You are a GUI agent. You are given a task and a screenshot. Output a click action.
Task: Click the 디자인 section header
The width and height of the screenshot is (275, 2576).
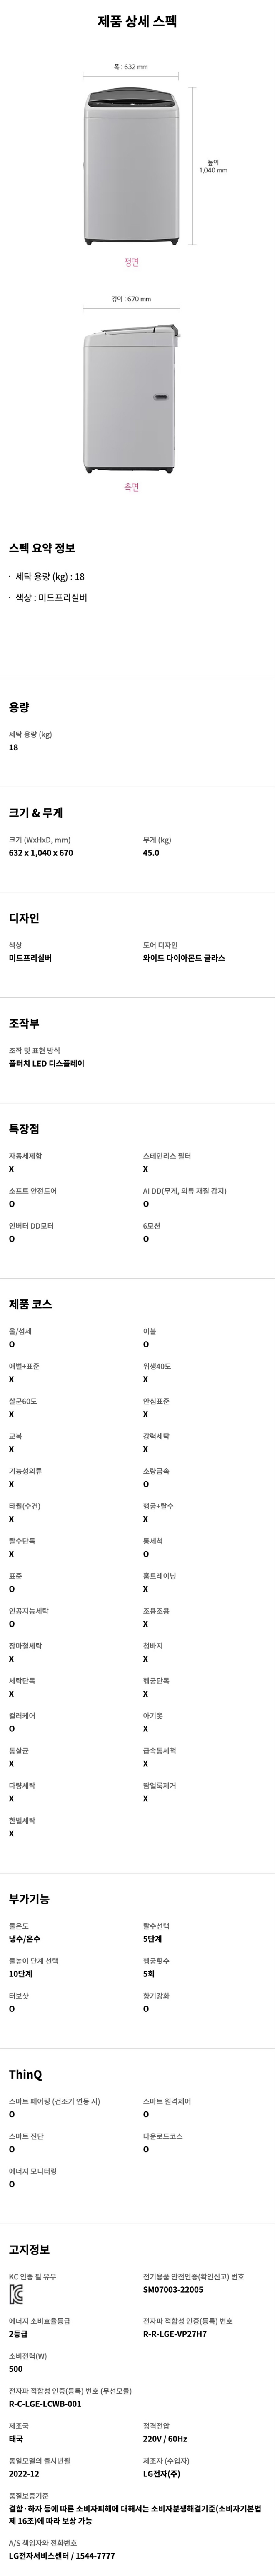(x=24, y=918)
